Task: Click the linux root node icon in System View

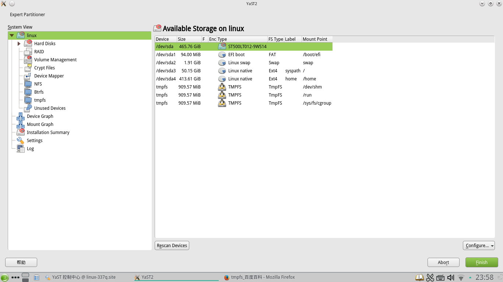Action: click(x=21, y=35)
